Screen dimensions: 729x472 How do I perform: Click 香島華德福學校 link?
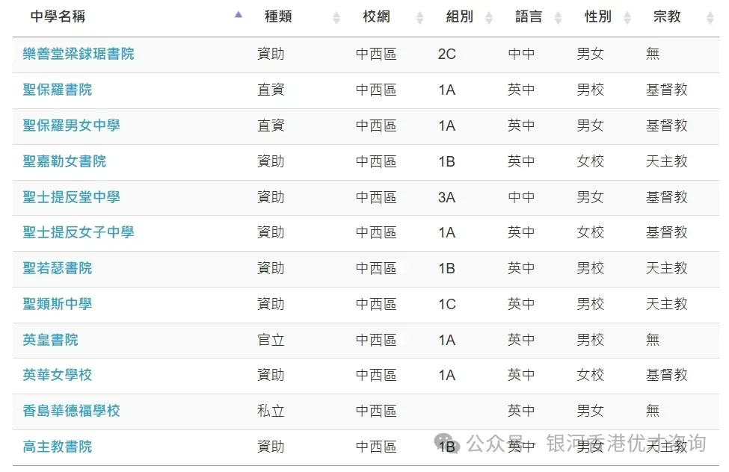coord(71,411)
